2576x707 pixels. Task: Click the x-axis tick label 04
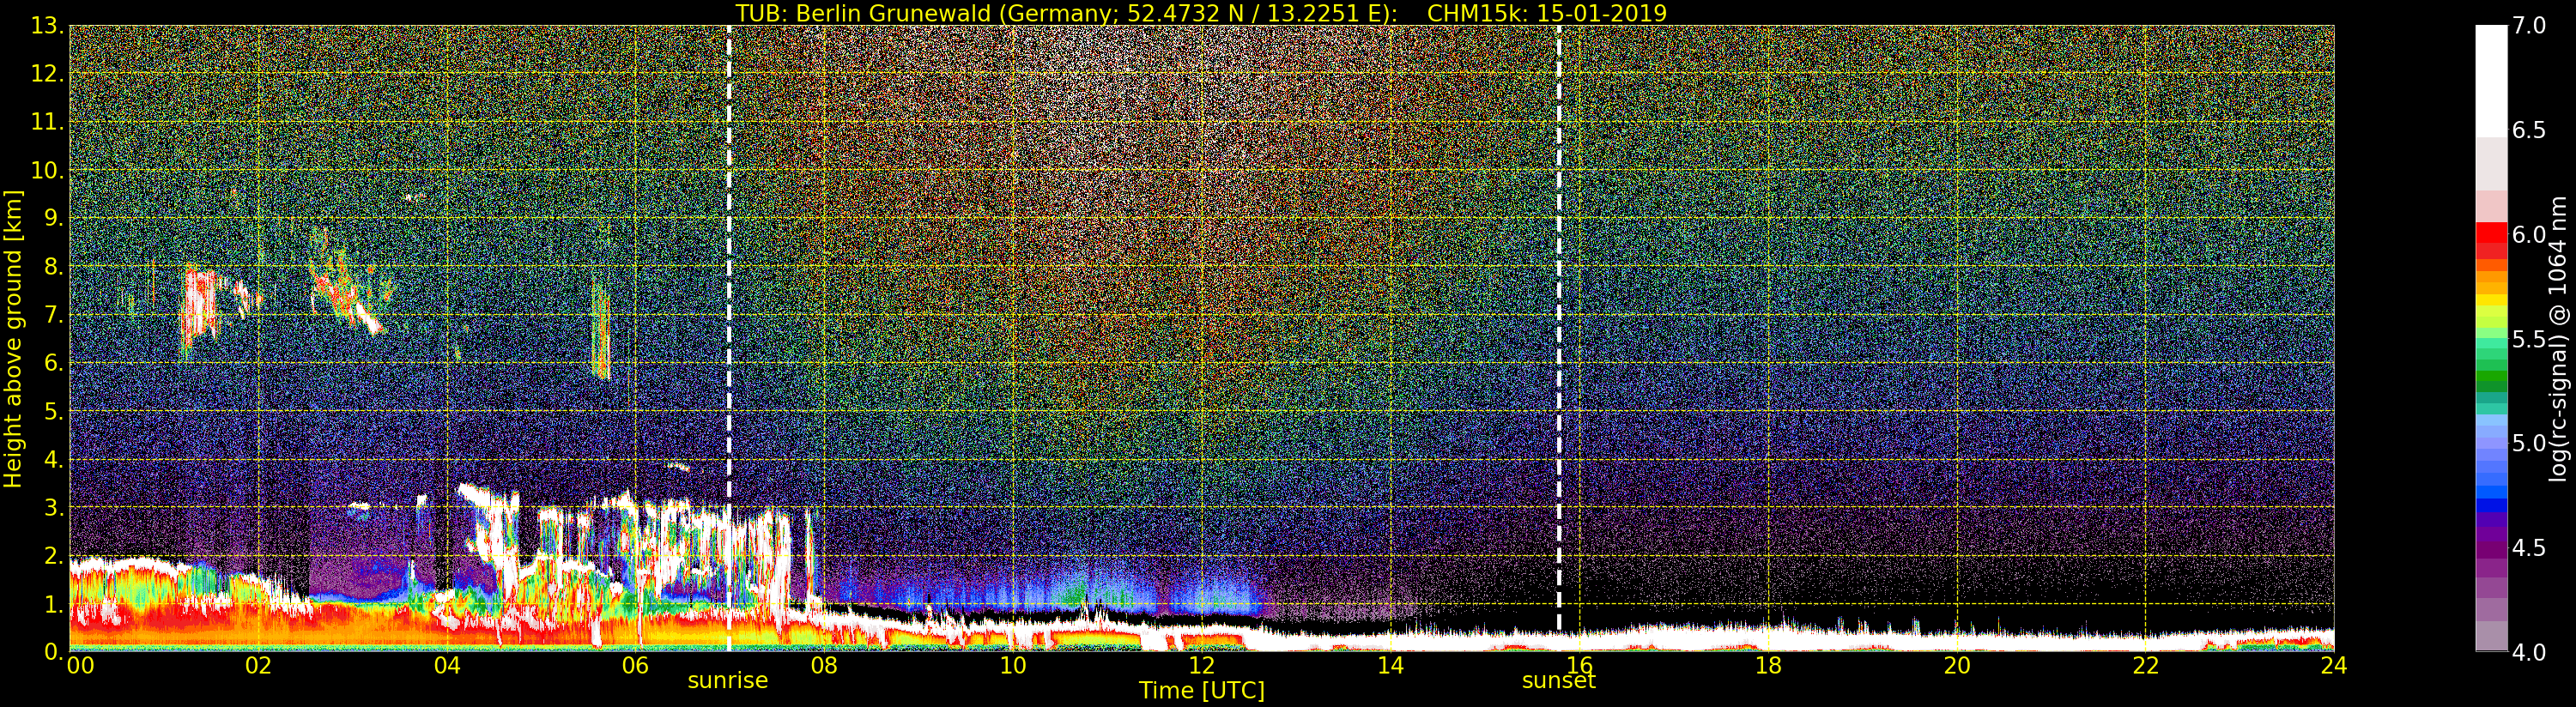coord(447,665)
